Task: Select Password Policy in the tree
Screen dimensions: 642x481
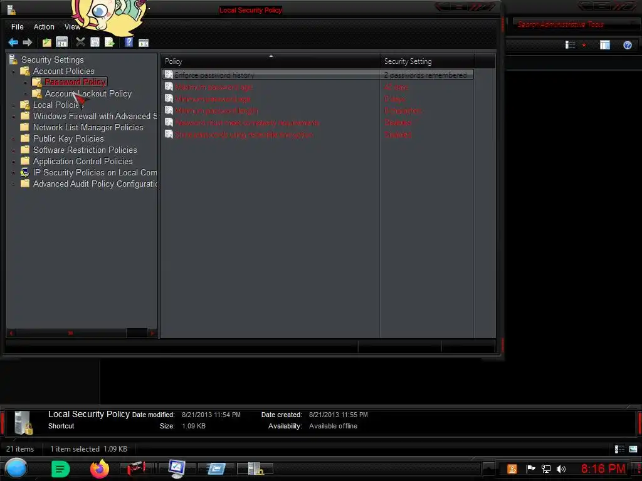Action: click(75, 82)
